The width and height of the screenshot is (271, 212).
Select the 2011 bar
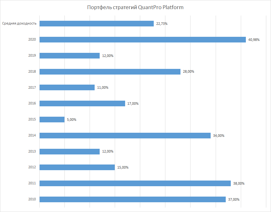point(135,183)
